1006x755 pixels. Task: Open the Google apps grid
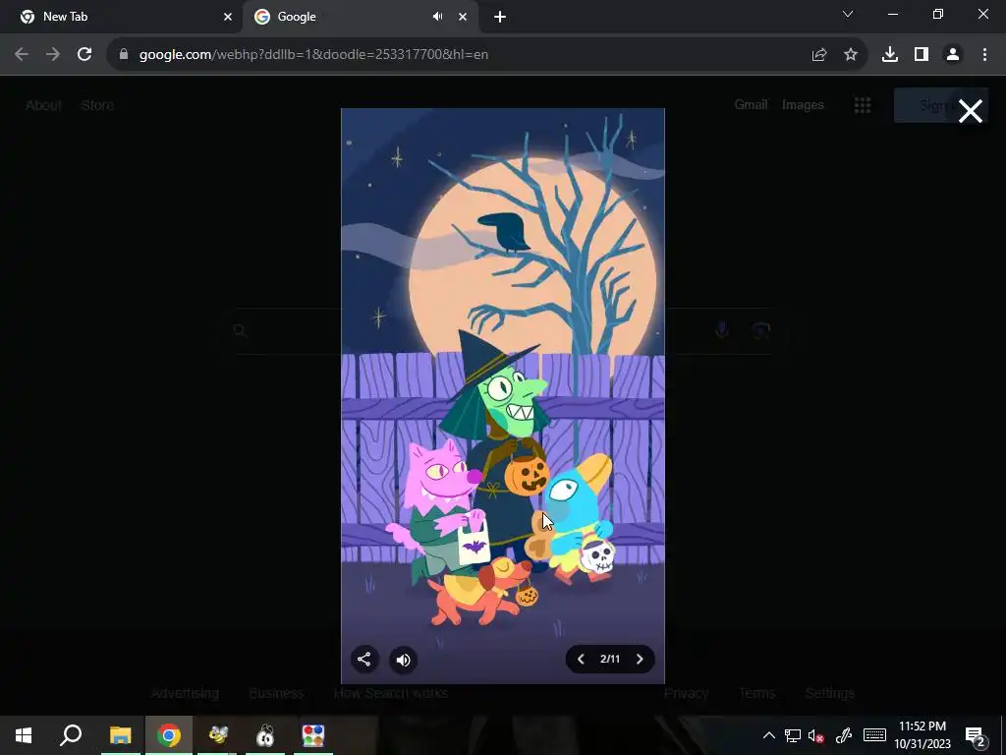coord(863,105)
